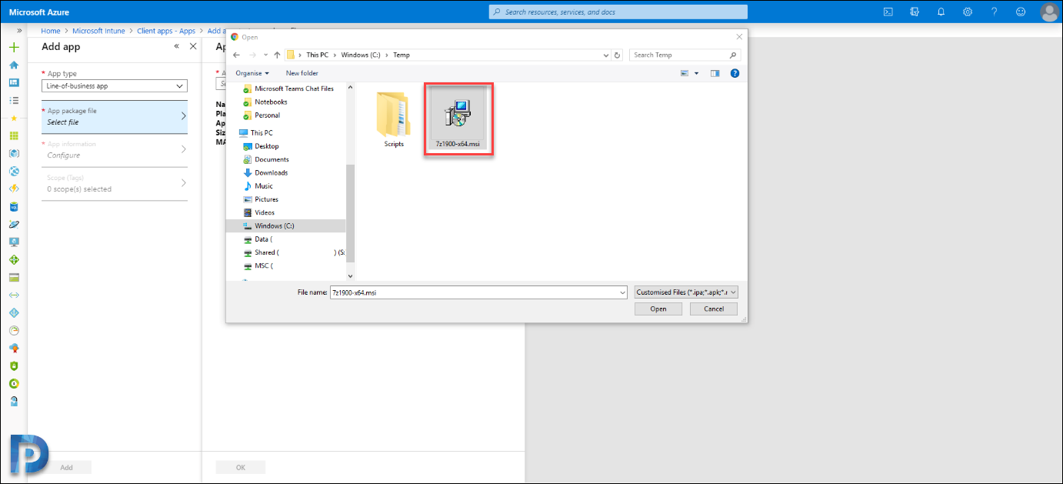Open Home from the Azure sidebar
Image resolution: width=1063 pixels, height=484 pixels.
14,65
